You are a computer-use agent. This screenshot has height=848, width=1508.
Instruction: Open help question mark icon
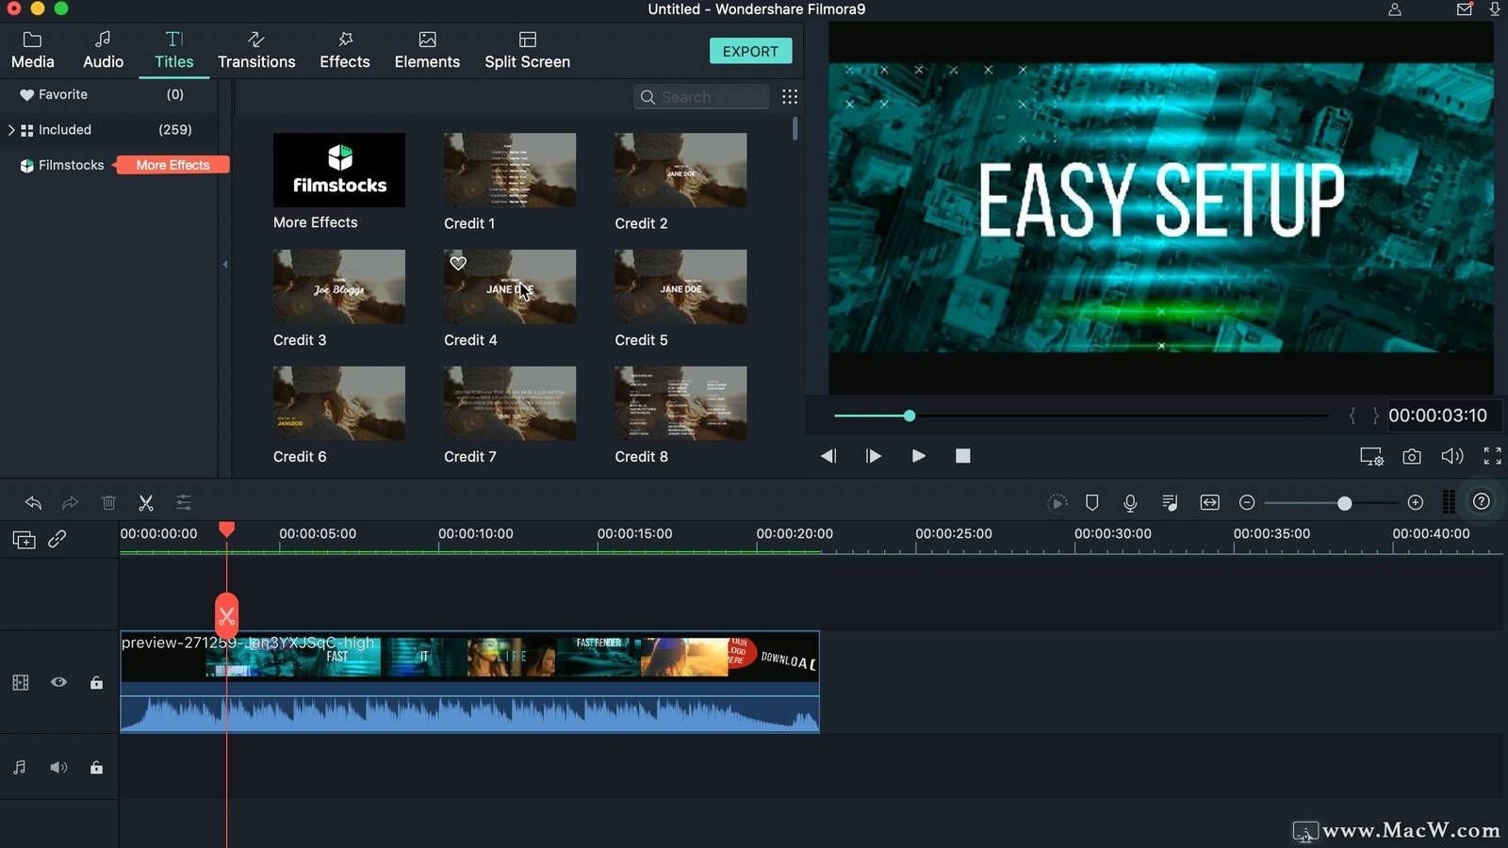point(1482,501)
